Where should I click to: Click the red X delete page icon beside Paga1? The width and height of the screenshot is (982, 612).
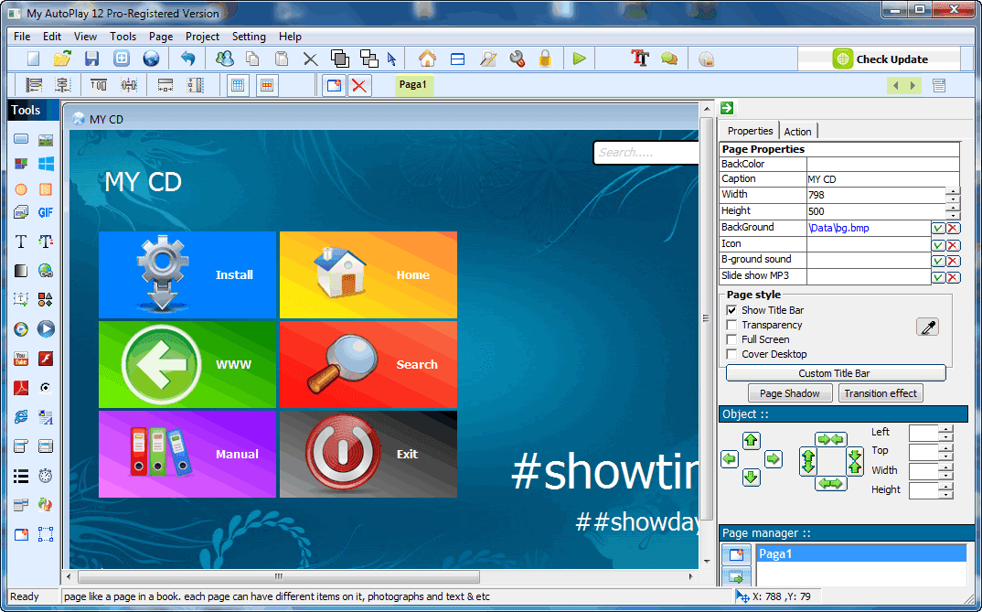(358, 85)
